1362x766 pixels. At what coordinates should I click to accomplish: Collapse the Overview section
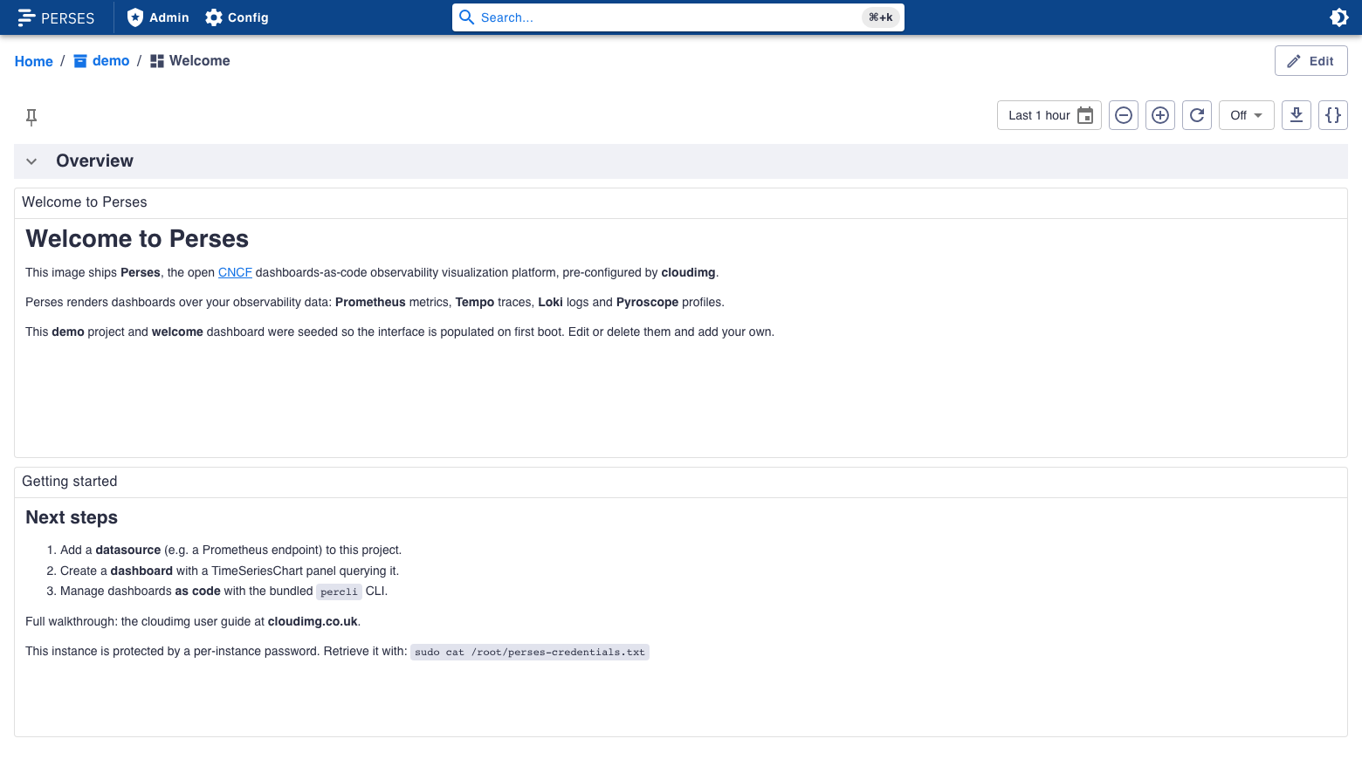point(31,161)
